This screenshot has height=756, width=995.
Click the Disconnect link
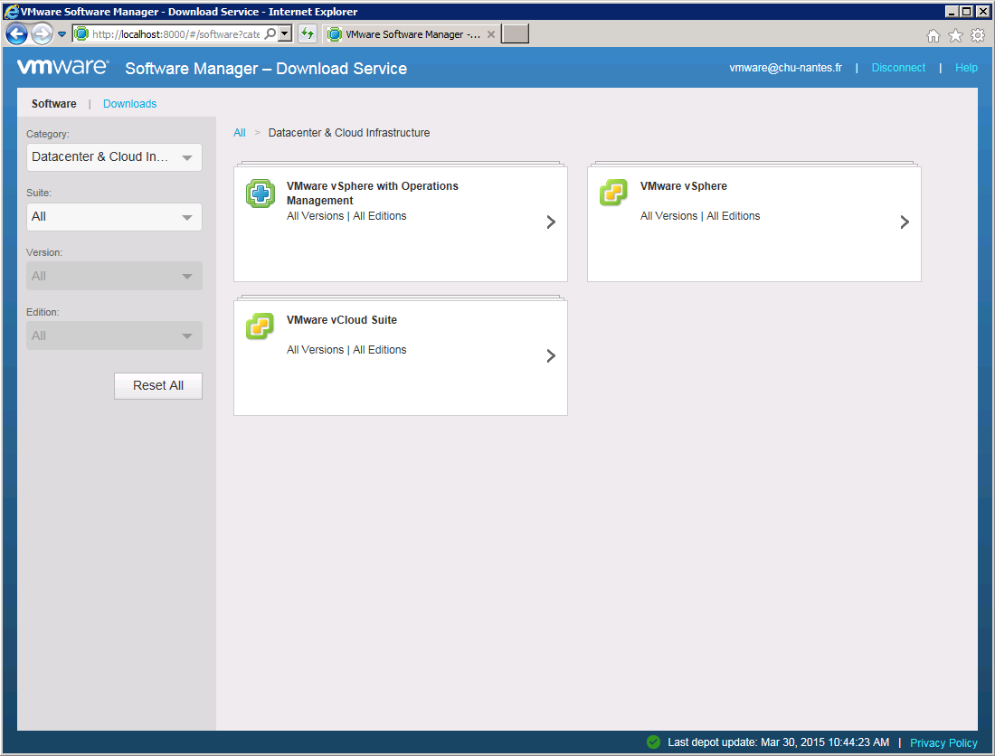click(x=898, y=68)
